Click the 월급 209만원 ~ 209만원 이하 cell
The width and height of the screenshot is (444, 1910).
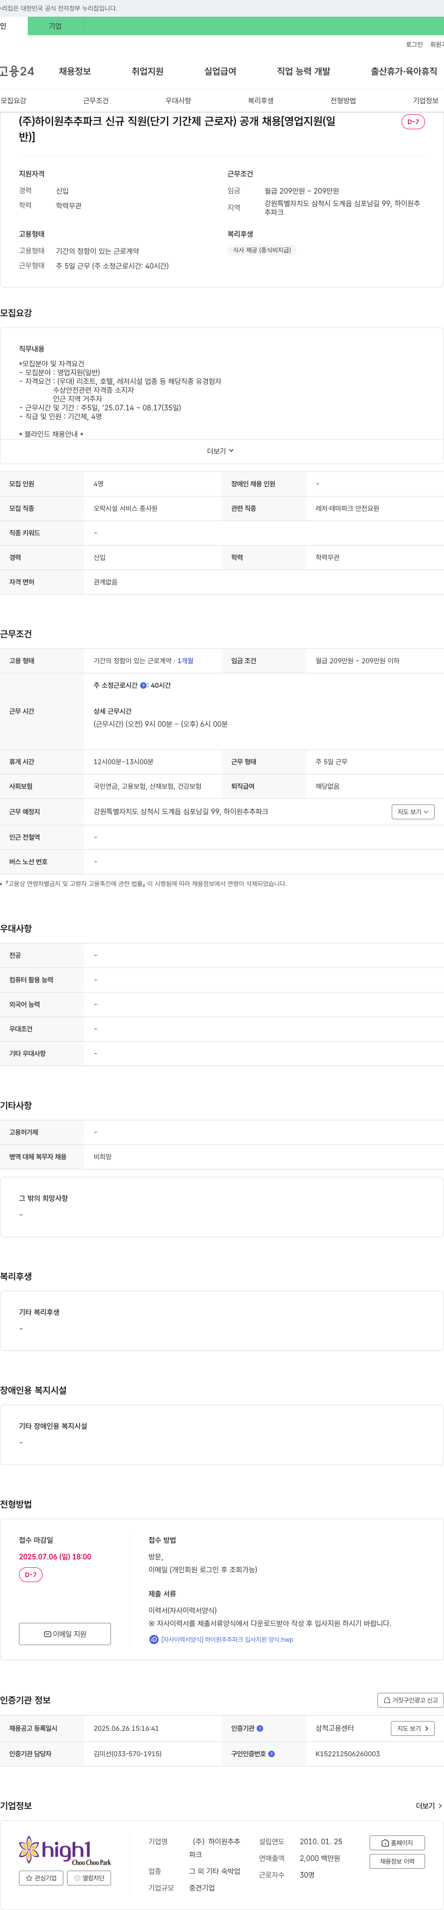(x=358, y=660)
